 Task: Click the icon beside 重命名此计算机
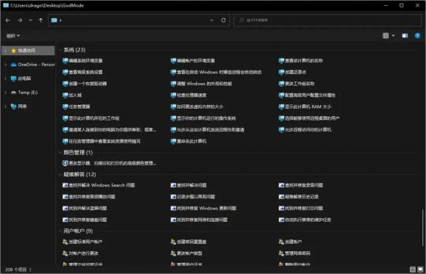(173, 141)
